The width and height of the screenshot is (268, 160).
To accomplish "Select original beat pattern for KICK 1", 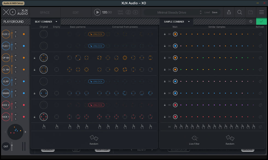I will click(43, 117).
